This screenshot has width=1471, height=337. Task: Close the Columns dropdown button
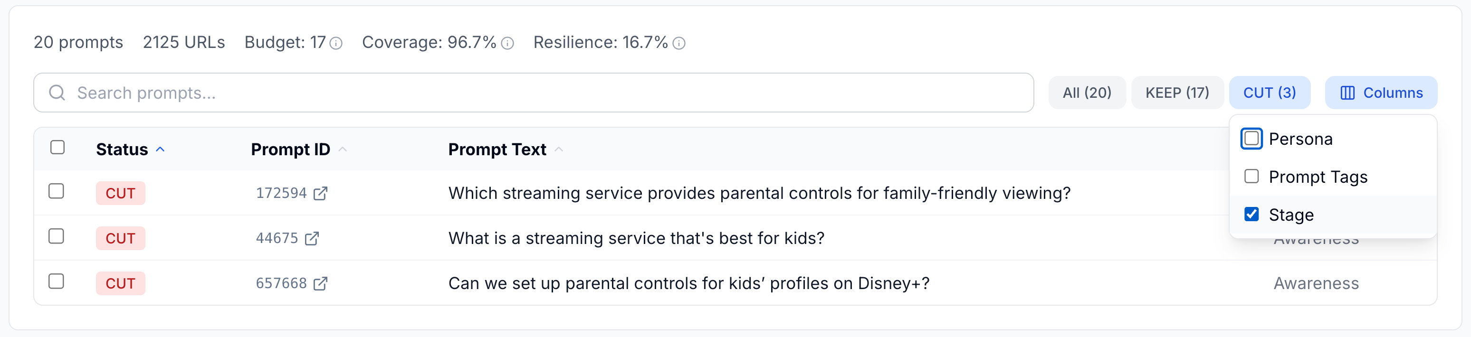[x=1381, y=93]
